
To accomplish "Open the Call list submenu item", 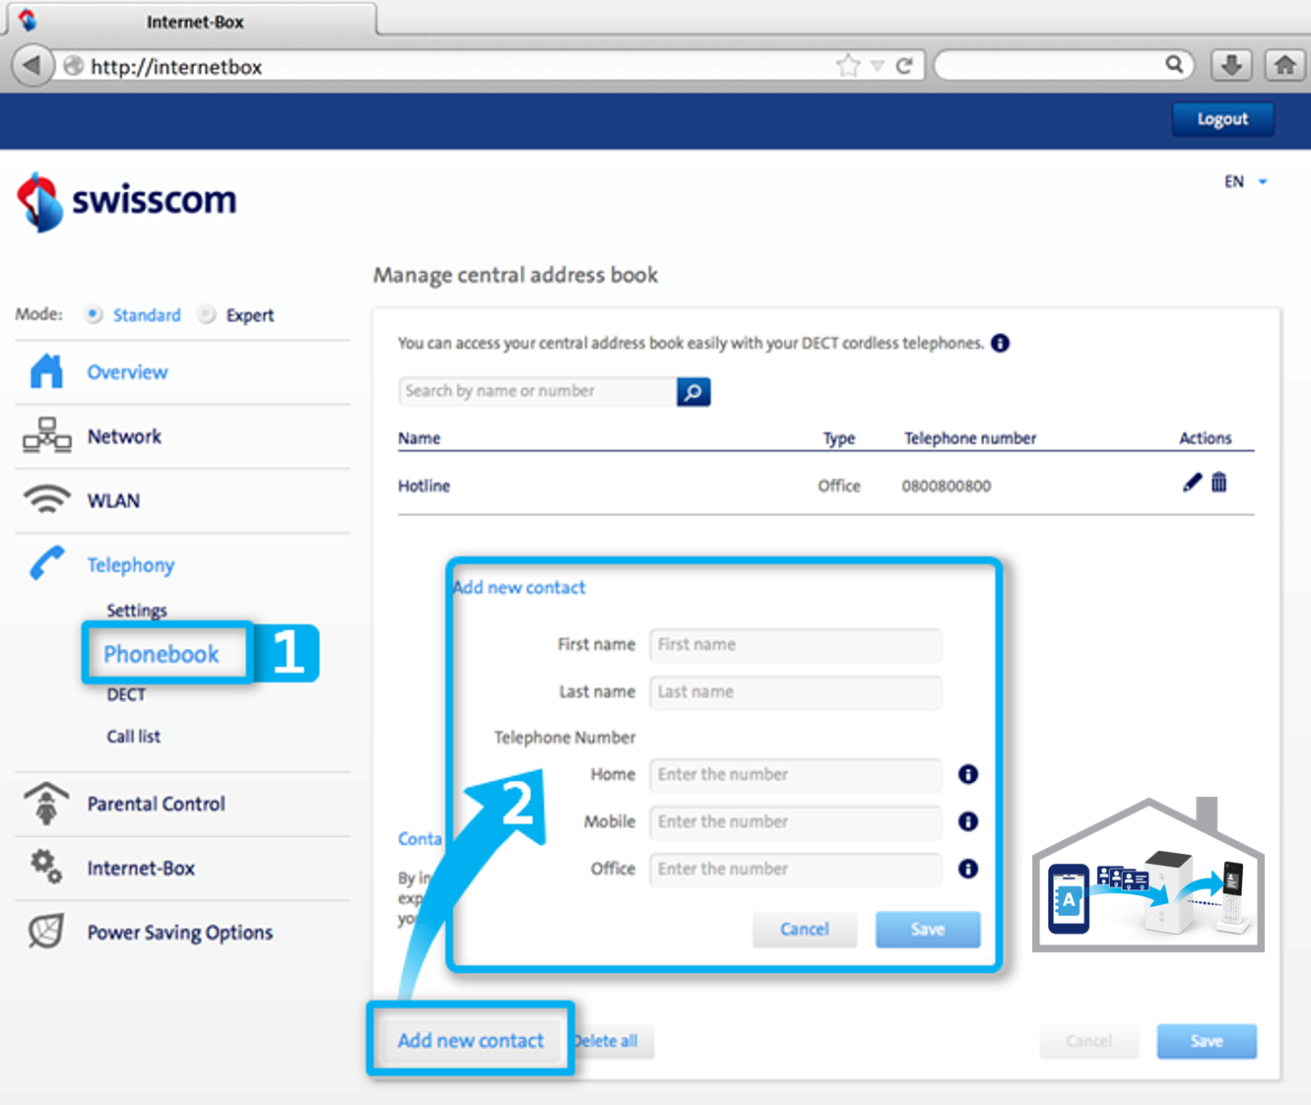I will pos(134,736).
